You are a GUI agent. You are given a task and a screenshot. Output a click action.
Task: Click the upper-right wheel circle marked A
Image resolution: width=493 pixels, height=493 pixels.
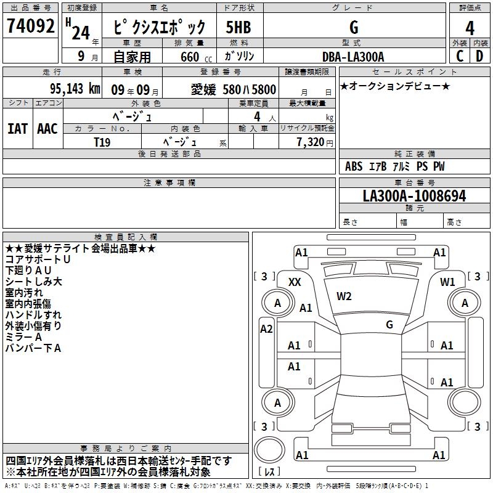coord(464,303)
